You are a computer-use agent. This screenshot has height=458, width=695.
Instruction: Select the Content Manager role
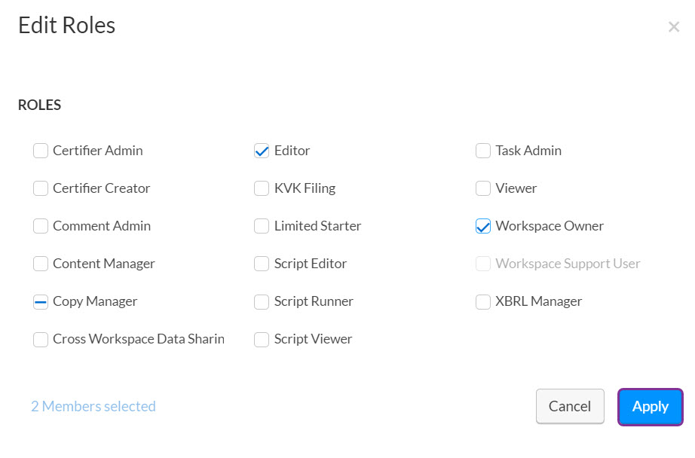point(41,264)
